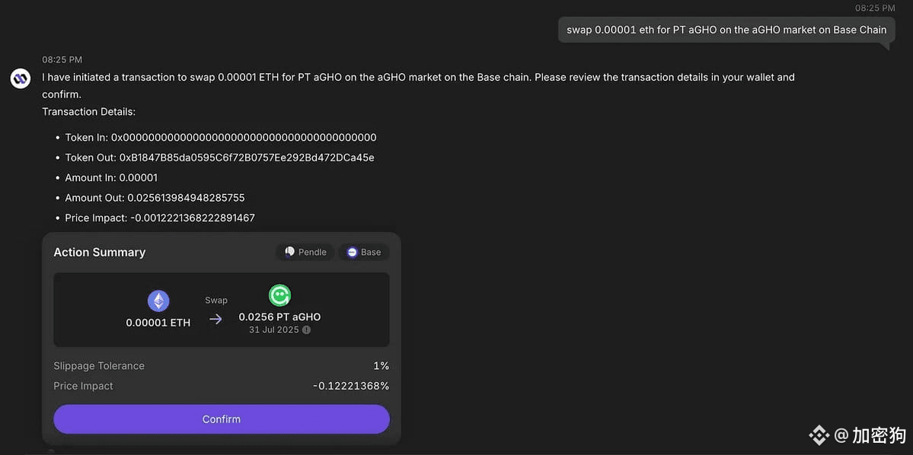Select the Pendle protocol badge
Viewport: 913px width, 455px height.
click(305, 252)
